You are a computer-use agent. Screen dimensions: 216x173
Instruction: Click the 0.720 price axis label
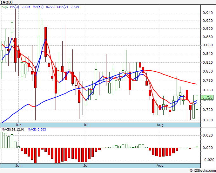click(x=208, y=110)
